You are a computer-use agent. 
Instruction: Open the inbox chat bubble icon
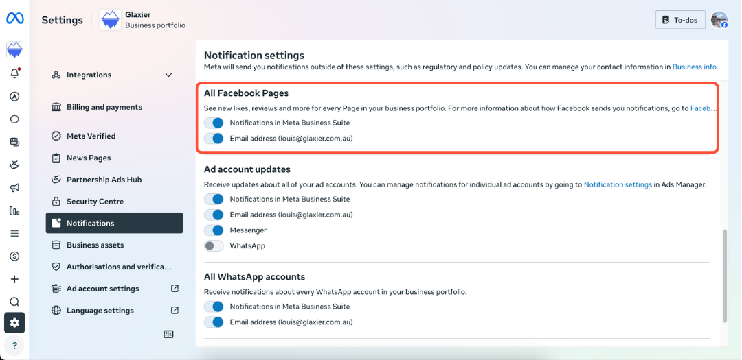(14, 119)
